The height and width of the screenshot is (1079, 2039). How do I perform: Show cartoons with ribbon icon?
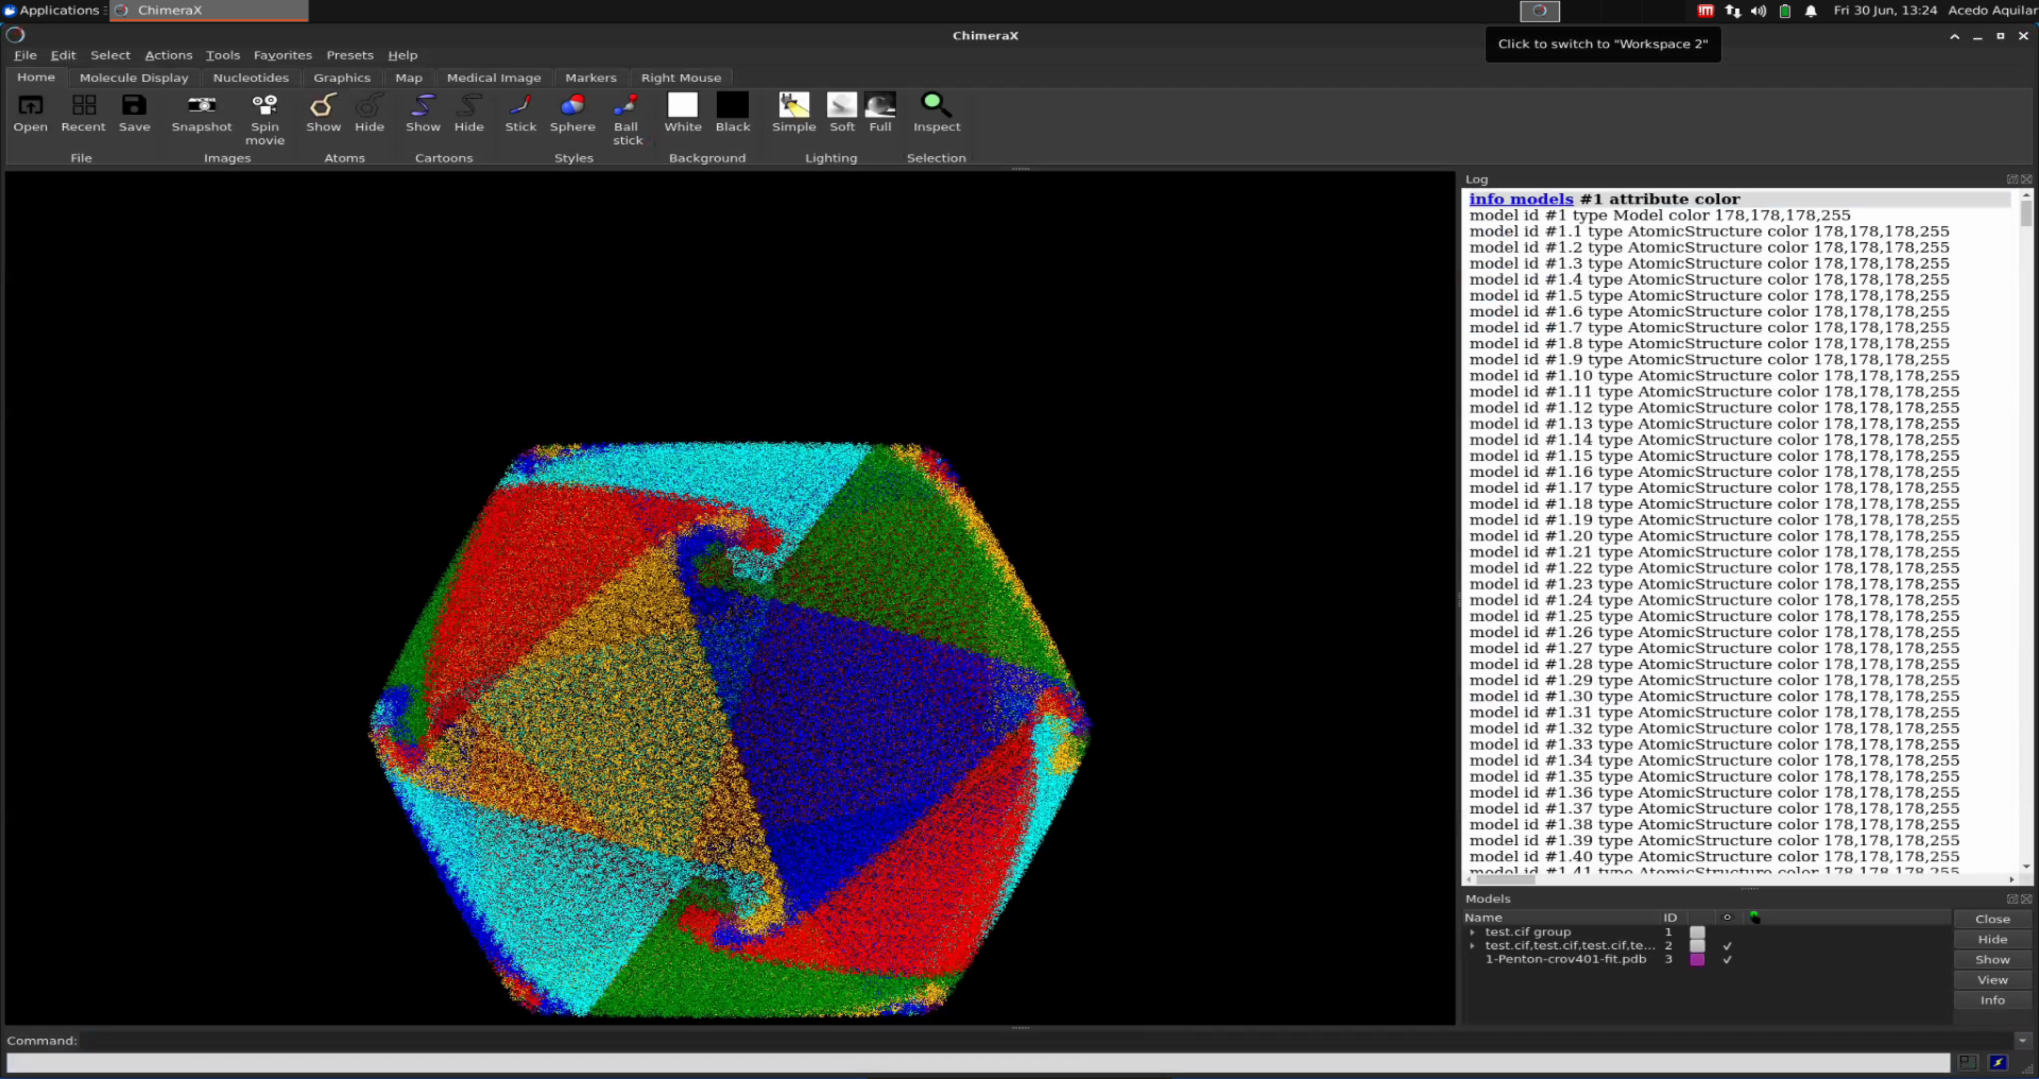pyautogui.click(x=423, y=105)
